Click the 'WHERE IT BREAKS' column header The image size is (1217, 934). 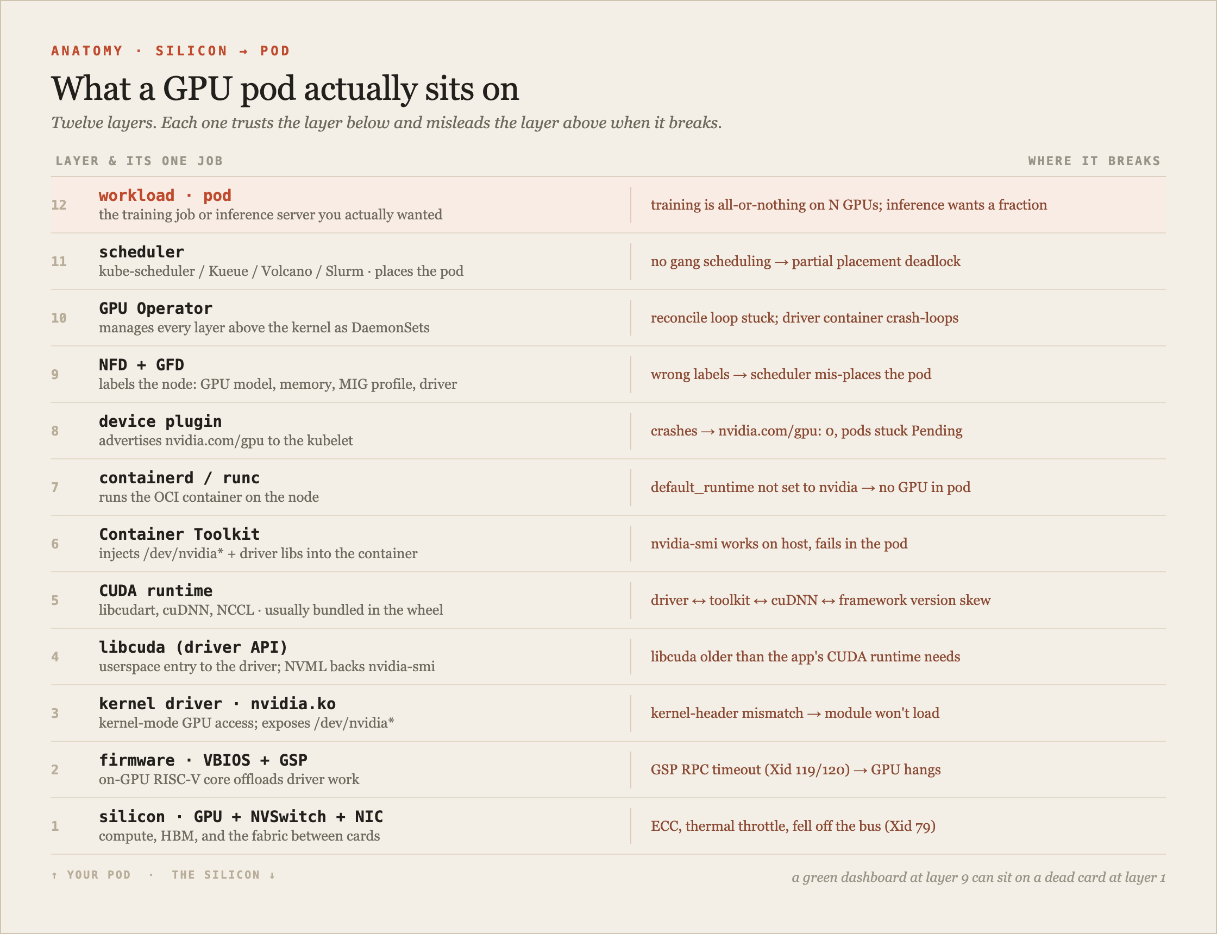[x=1094, y=161]
